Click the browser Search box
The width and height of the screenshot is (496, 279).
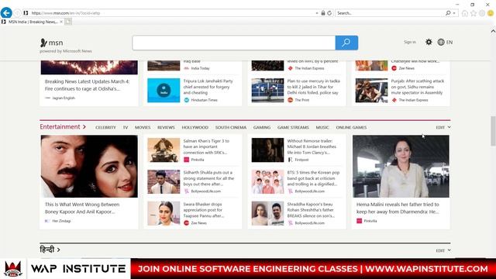click(390, 13)
